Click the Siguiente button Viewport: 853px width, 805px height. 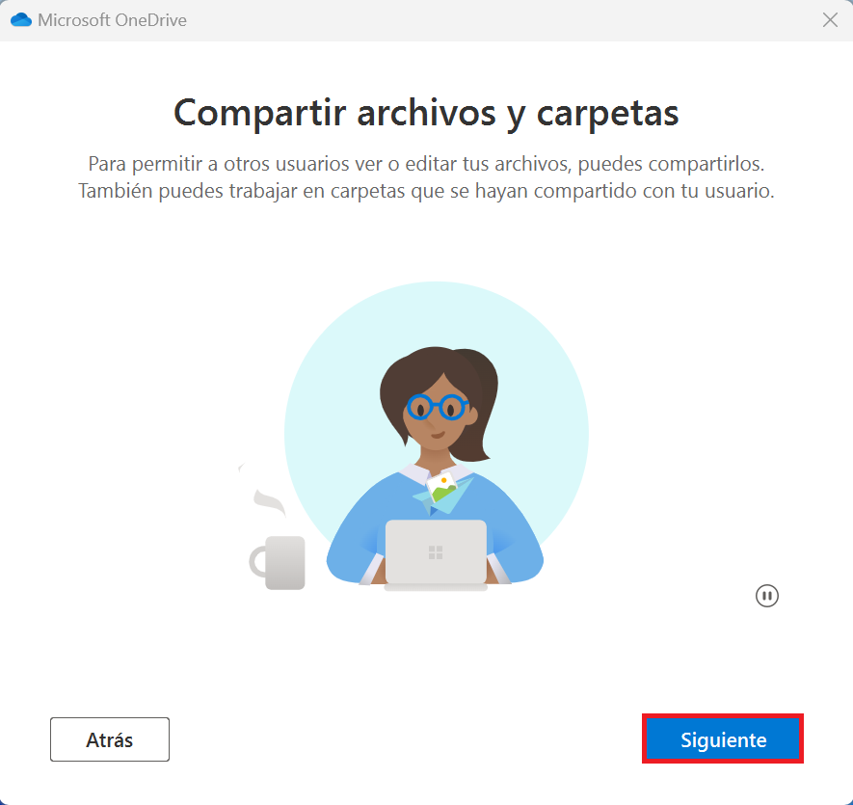pos(723,739)
